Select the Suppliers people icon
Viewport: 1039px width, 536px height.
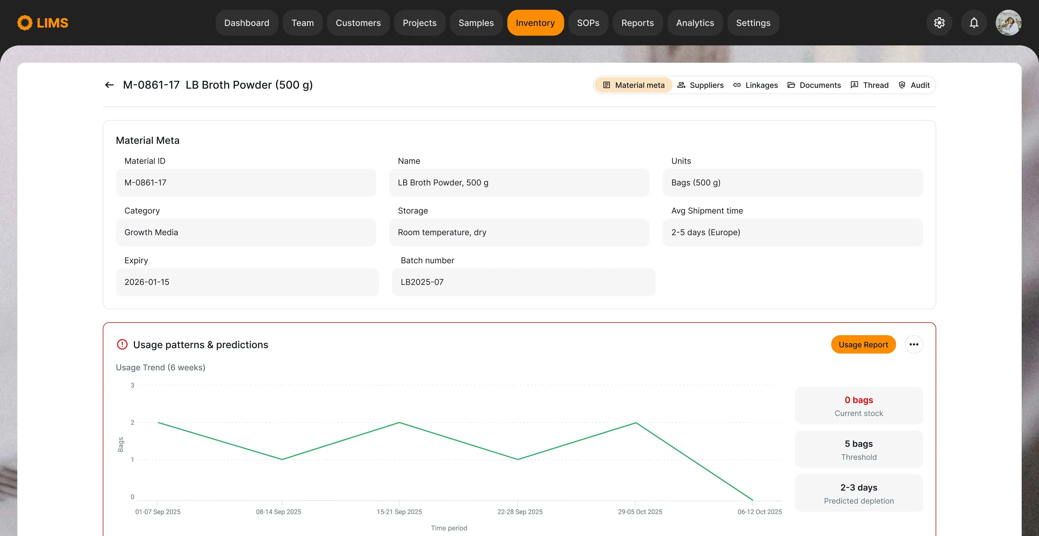(682, 85)
